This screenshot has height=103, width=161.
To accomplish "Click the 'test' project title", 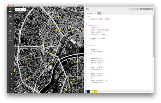I will pos(88,9).
